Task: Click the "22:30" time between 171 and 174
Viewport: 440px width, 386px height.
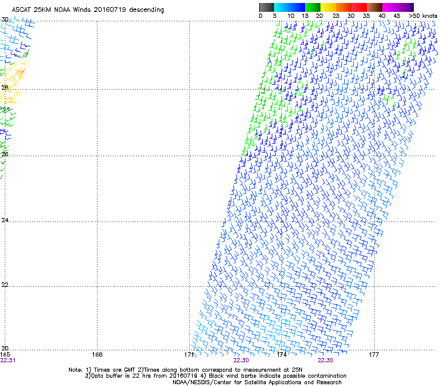Action: point(241,360)
